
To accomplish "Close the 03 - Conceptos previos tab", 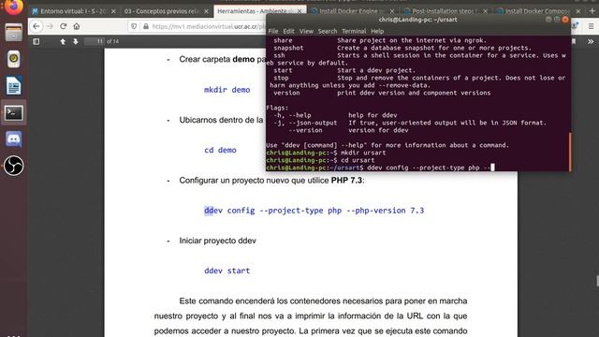I will tap(206, 11).
